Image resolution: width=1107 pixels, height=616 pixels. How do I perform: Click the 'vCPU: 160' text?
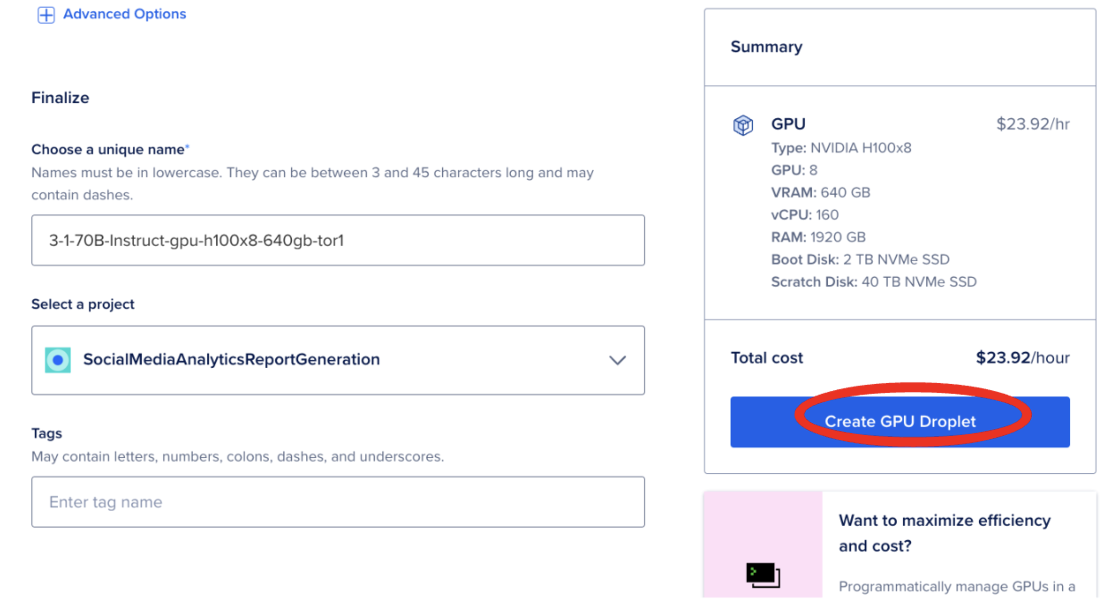[804, 215]
